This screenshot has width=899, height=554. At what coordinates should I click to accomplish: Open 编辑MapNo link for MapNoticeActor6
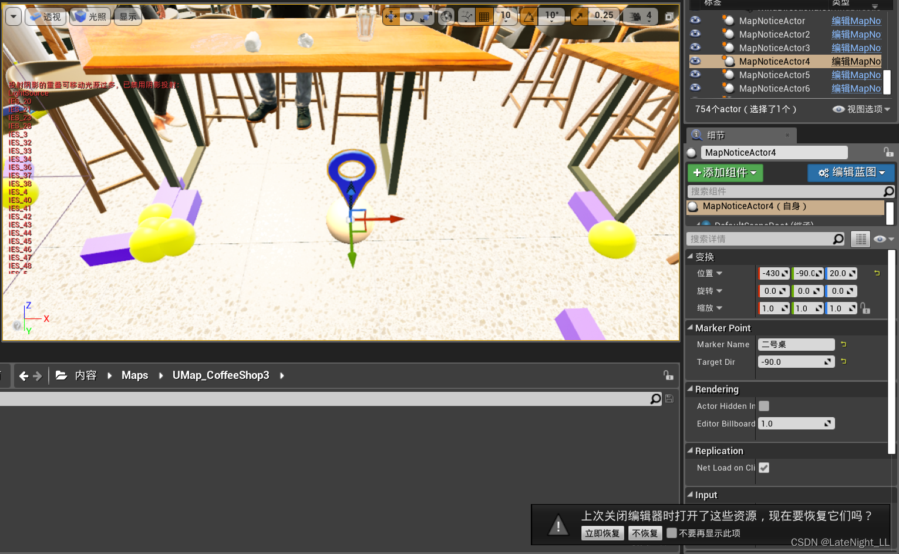coord(856,88)
